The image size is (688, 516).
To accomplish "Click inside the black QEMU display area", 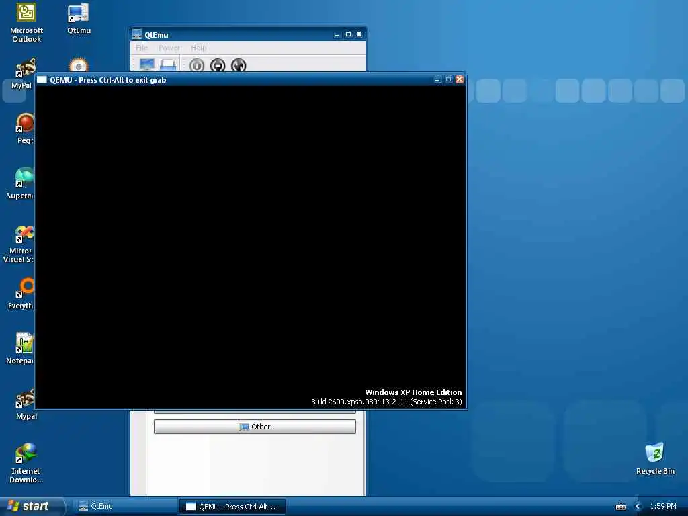I will tap(251, 247).
